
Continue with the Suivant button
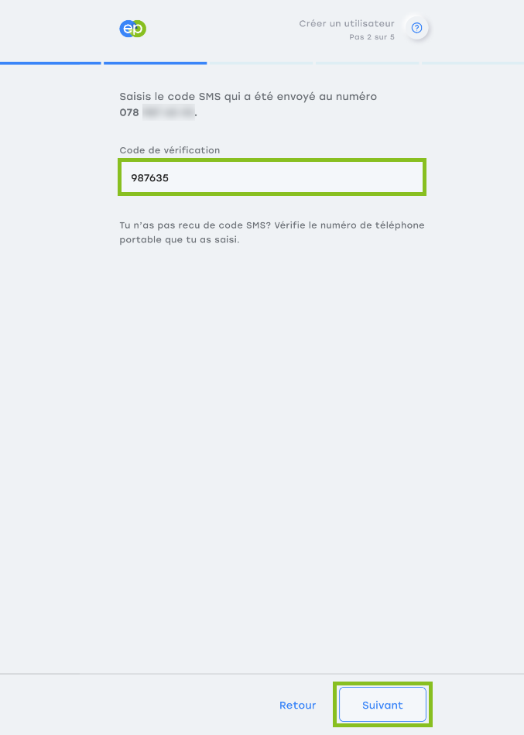pyautogui.click(x=382, y=705)
